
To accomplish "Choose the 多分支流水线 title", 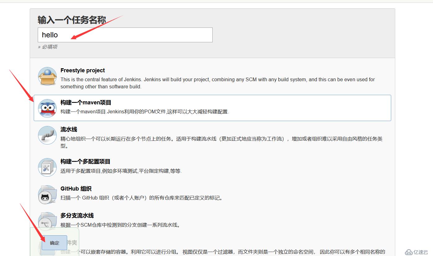I will [77, 216].
